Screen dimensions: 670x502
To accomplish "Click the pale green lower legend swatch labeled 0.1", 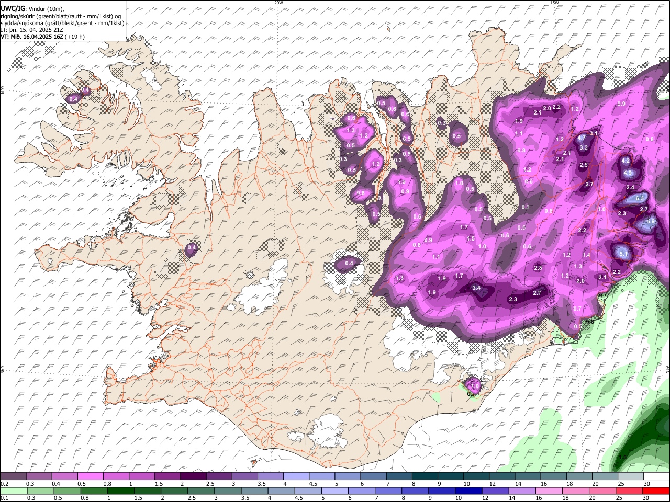I will 13,491.
